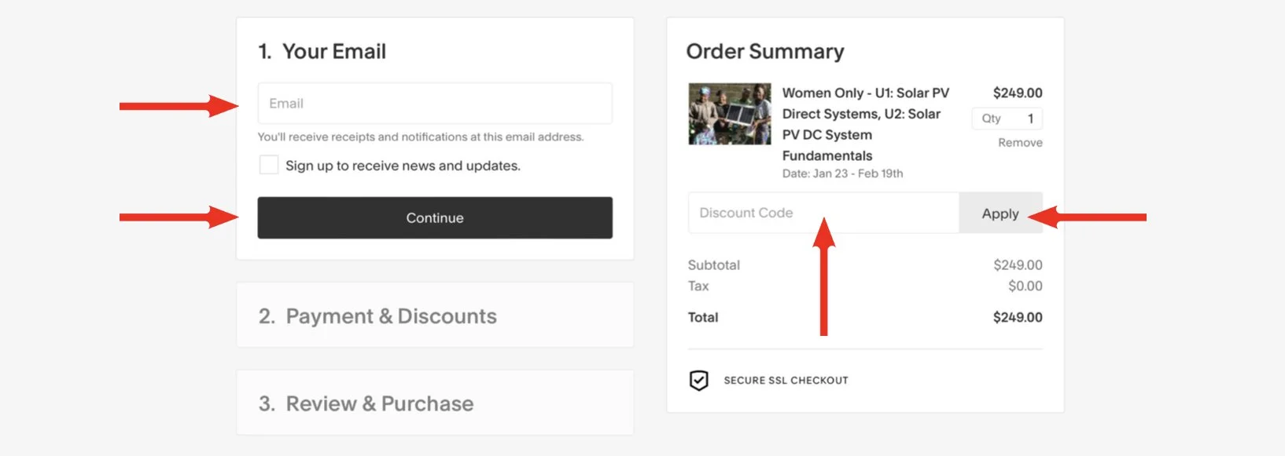
Task: Open the Women Only solar course title
Action: [865, 124]
